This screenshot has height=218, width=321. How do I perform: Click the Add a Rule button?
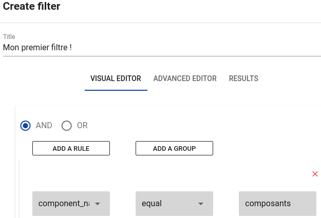click(71, 149)
